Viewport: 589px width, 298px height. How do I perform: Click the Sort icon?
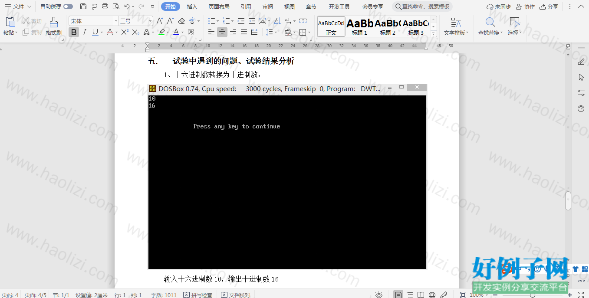click(277, 21)
